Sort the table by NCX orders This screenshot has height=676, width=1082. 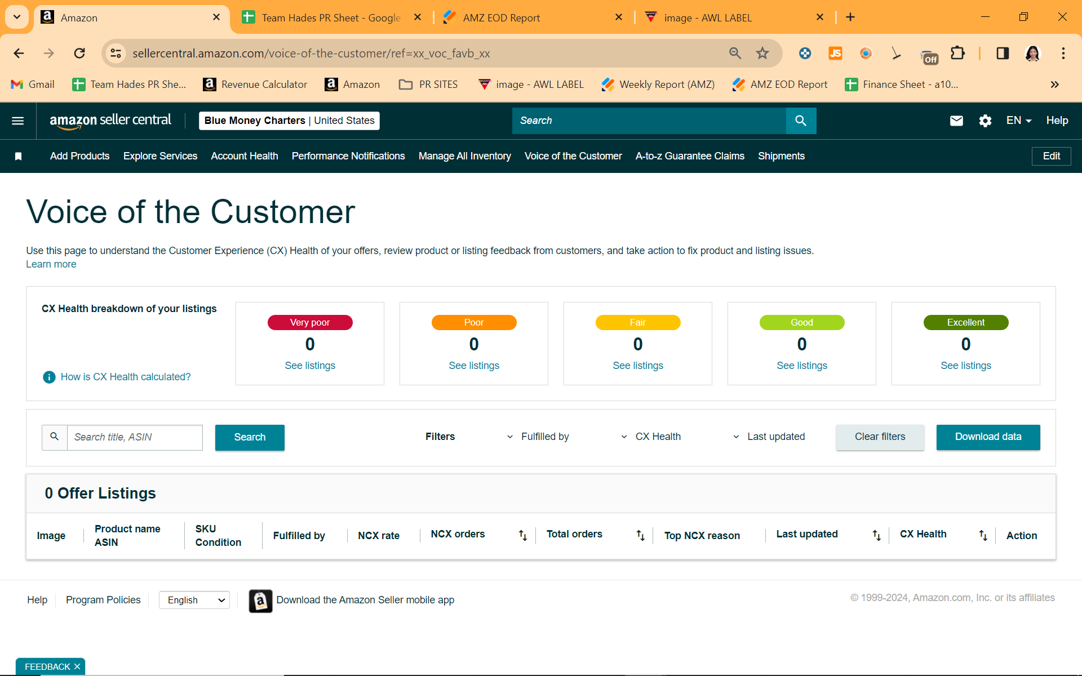[523, 535]
